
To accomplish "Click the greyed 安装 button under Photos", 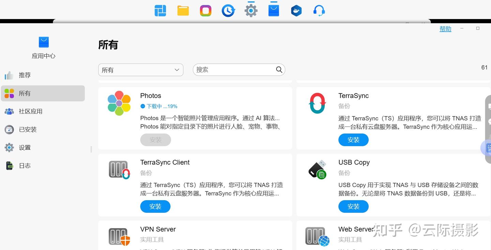I will pyautogui.click(x=155, y=140).
